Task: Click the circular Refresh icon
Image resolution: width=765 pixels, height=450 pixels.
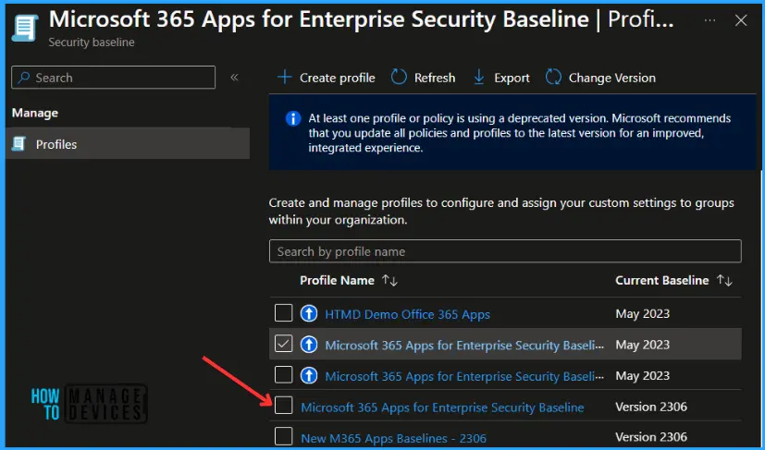Action: pos(399,77)
